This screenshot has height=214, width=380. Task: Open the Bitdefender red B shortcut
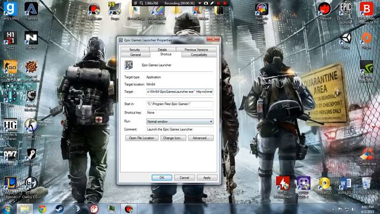click(x=366, y=12)
